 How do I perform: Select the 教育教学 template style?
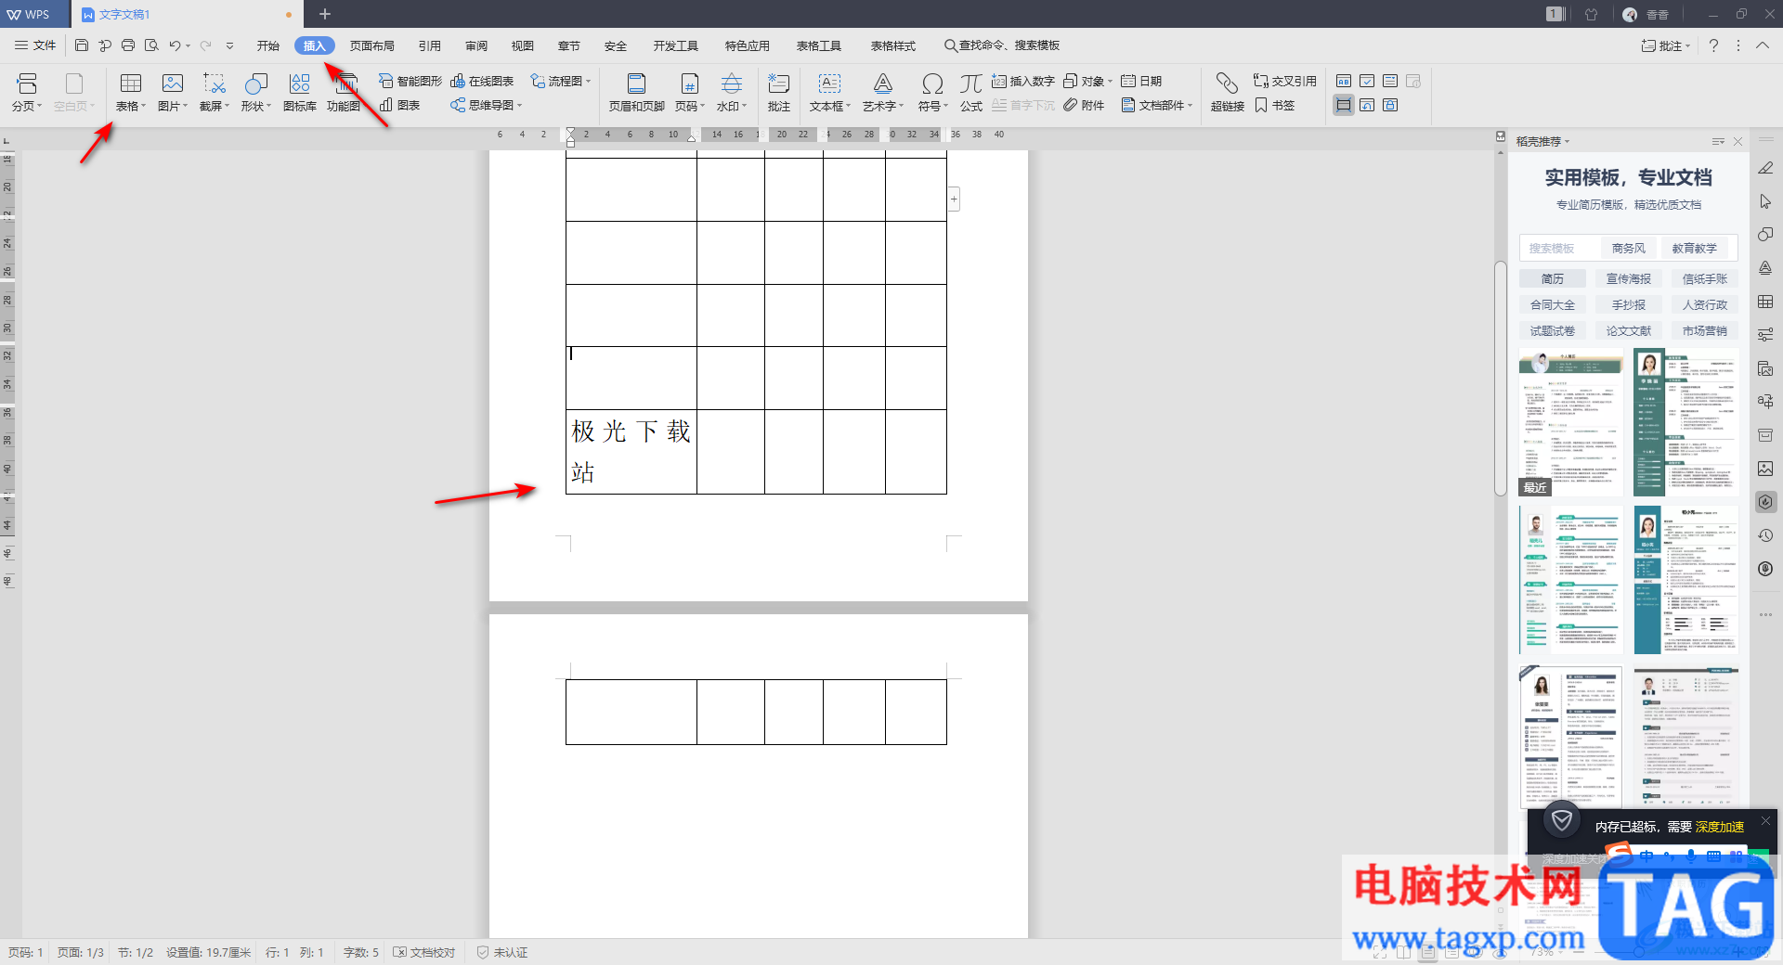coord(1695,249)
